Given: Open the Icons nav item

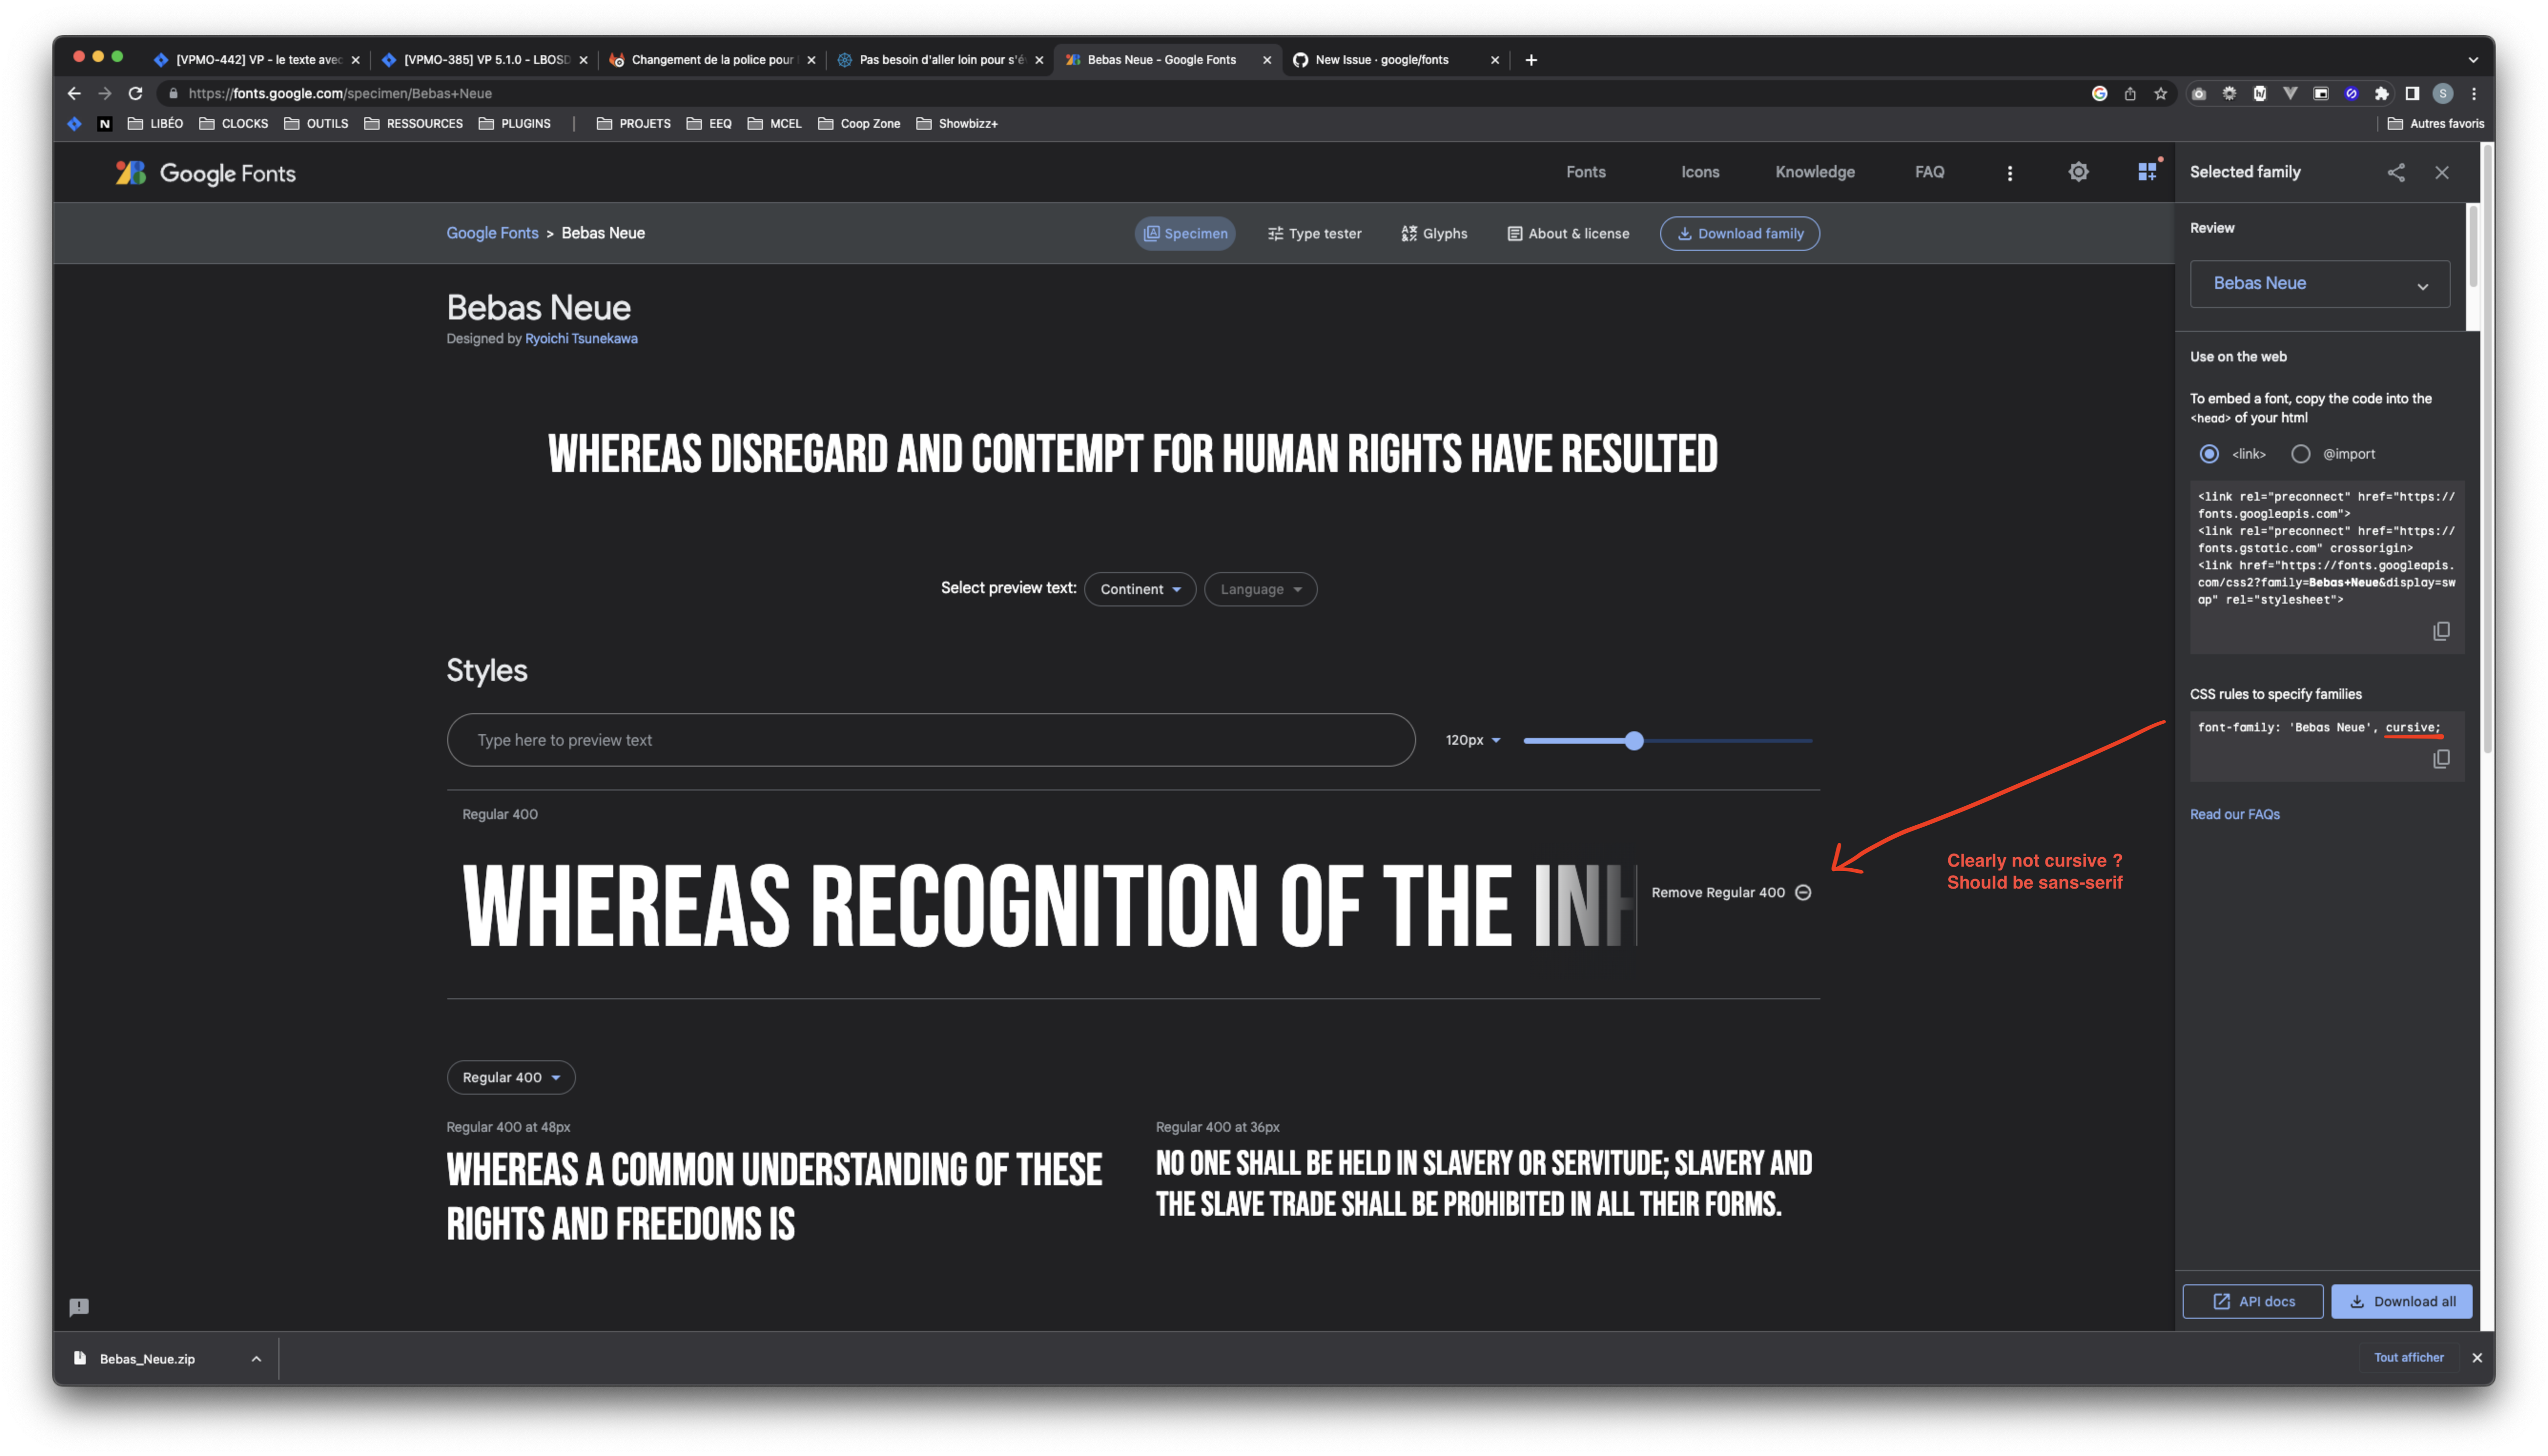Looking at the screenshot, I should tap(1699, 172).
